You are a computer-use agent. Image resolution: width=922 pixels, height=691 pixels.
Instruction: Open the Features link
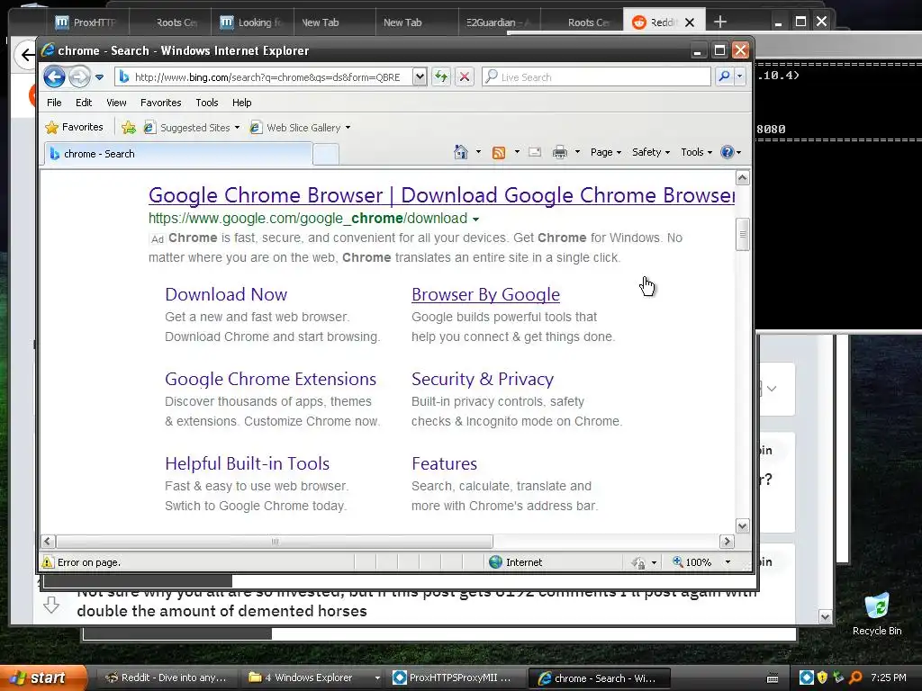[x=445, y=463]
